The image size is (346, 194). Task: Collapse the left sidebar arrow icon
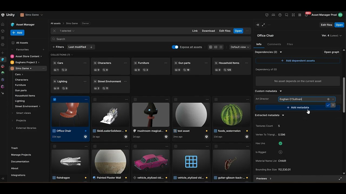pyautogui.click(x=3, y=178)
